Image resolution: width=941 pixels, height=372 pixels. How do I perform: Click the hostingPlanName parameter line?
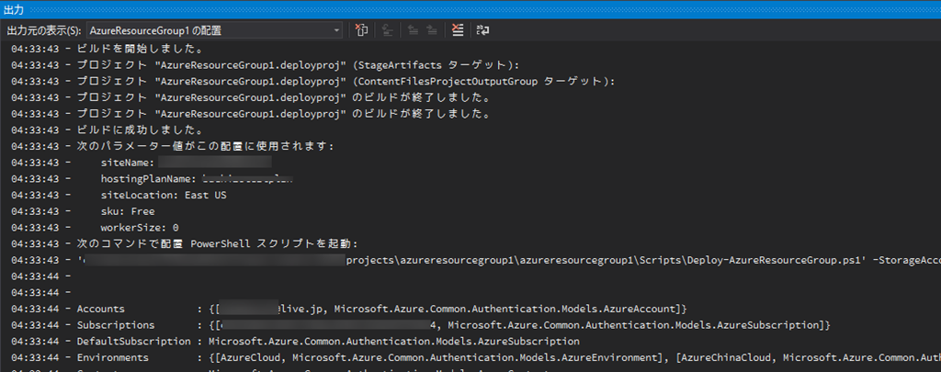tap(196, 178)
